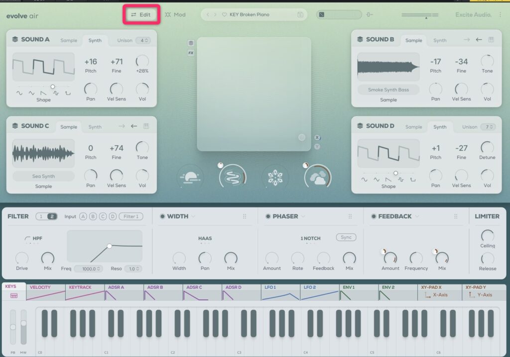Favorite the preset with the heart icon
Viewport: 510px width, 357px height.
[x=224, y=15]
